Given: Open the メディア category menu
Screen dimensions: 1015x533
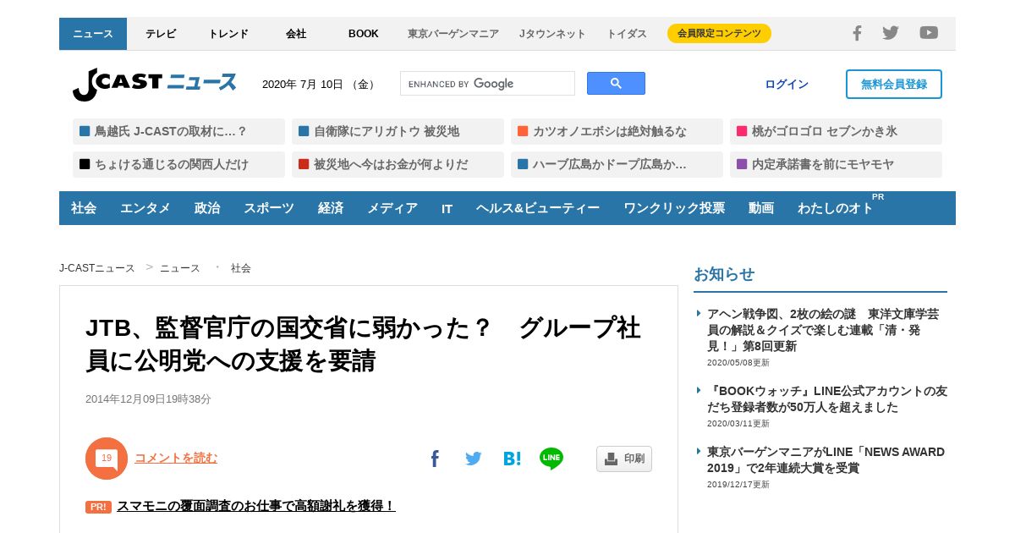Looking at the screenshot, I should pyautogui.click(x=392, y=208).
